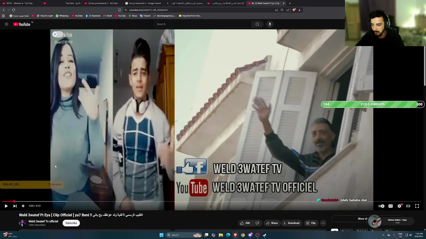
Task: Open Brave browser from the taskbar
Action: [x=235, y=235]
